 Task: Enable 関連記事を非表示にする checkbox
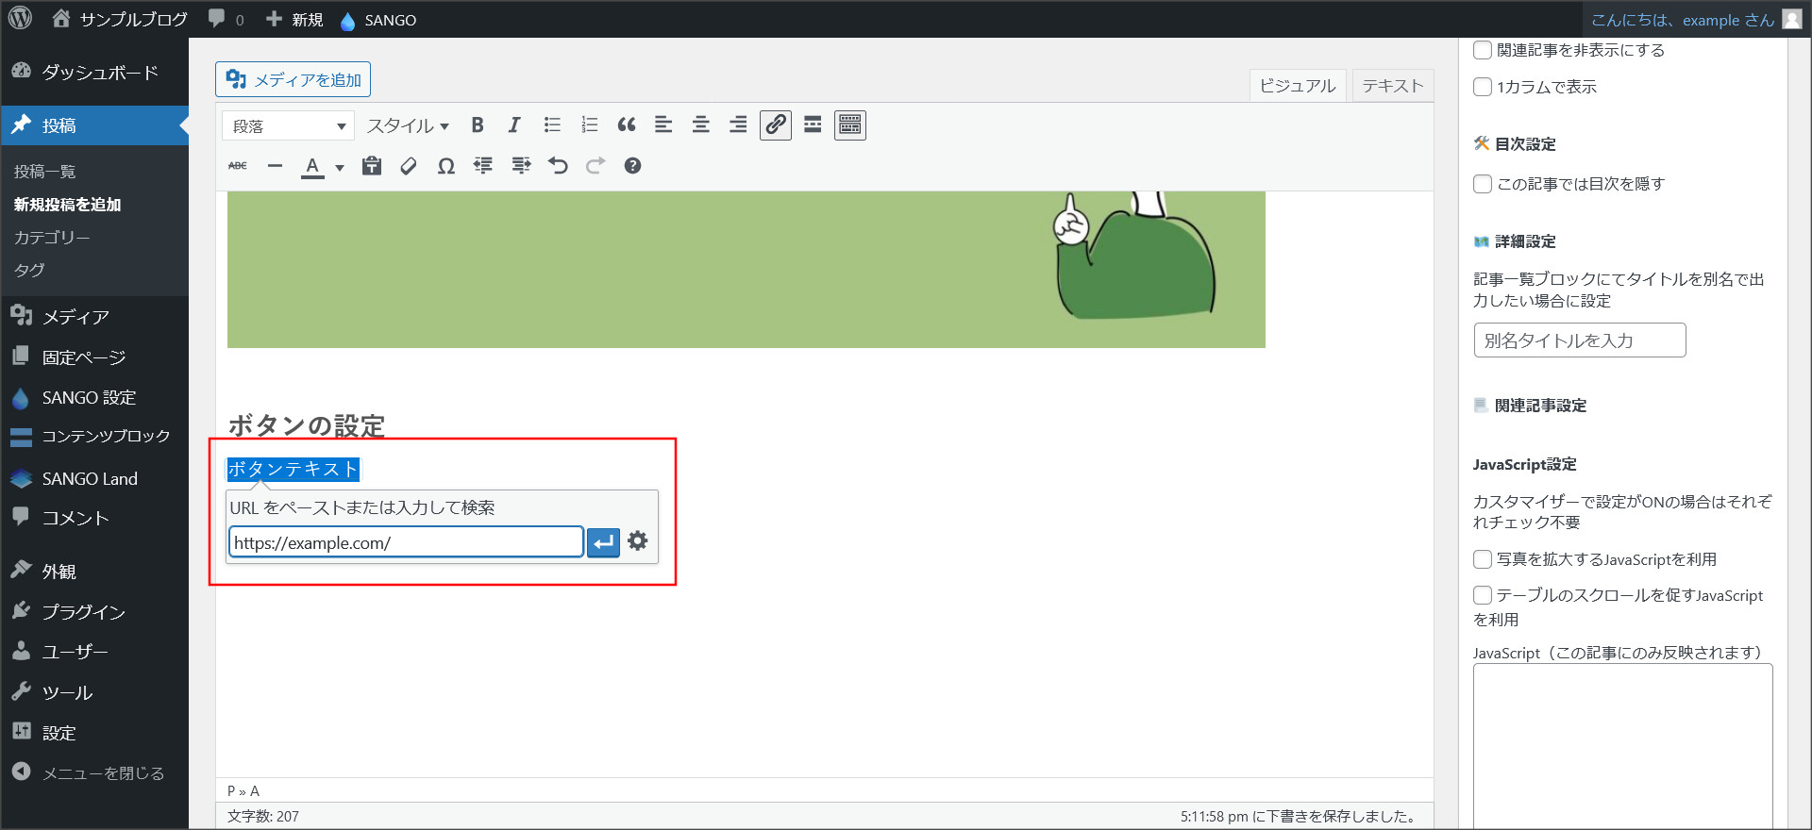pos(1483,50)
